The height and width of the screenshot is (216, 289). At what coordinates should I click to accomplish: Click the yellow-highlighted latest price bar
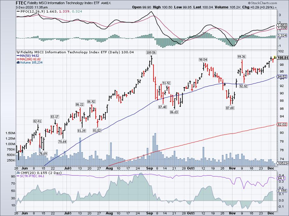pyautogui.click(x=275, y=58)
